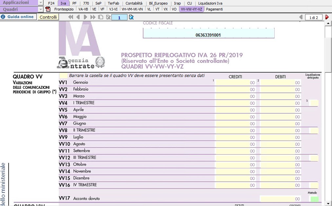Open the VH-VM-VK-VN quadro tab

coord(132,9)
